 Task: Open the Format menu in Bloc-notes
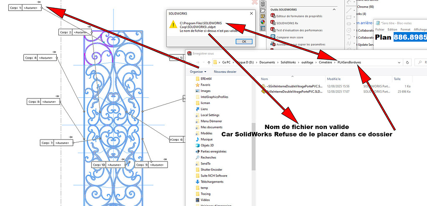405,30
